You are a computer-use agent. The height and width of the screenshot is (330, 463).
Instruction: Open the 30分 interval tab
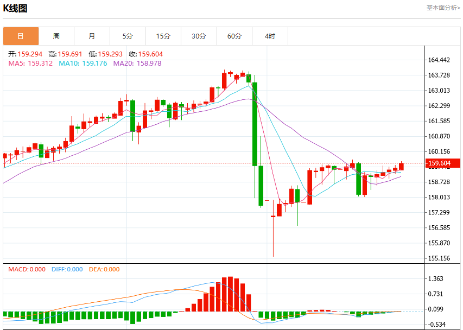pos(199,36)
